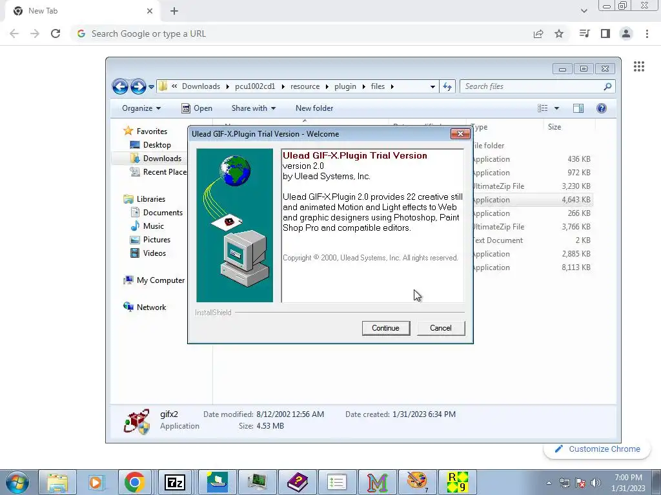This screenshot has width=661, height=495.
Task: Go forward in the Explorer window
Action: coord(138,87)
